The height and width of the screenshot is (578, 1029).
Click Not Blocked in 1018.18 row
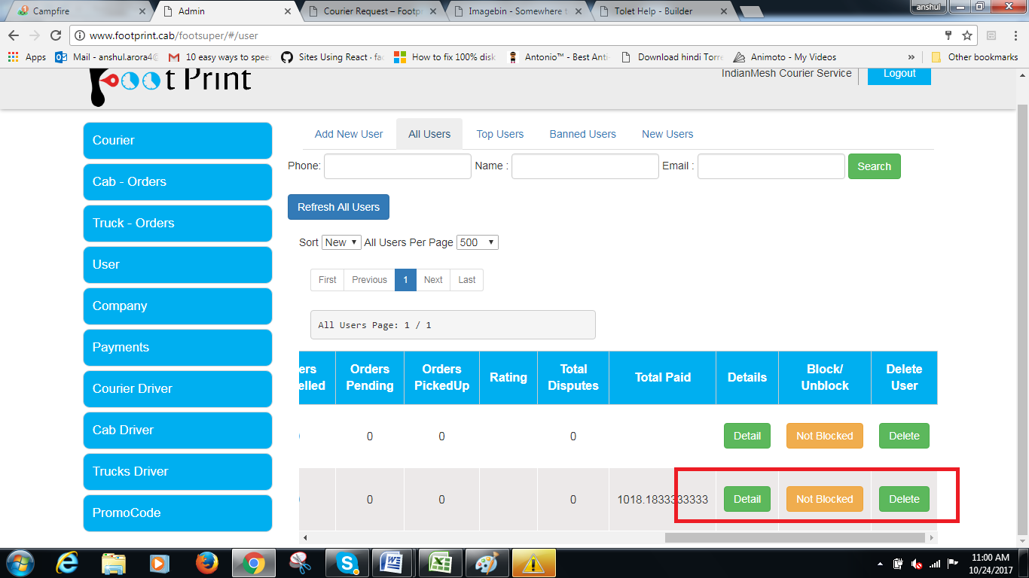[825, 499]
